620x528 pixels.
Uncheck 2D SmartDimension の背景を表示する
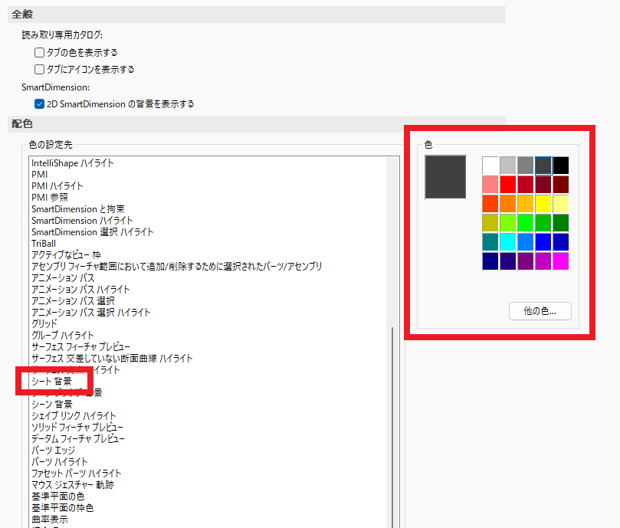(40, 103)
